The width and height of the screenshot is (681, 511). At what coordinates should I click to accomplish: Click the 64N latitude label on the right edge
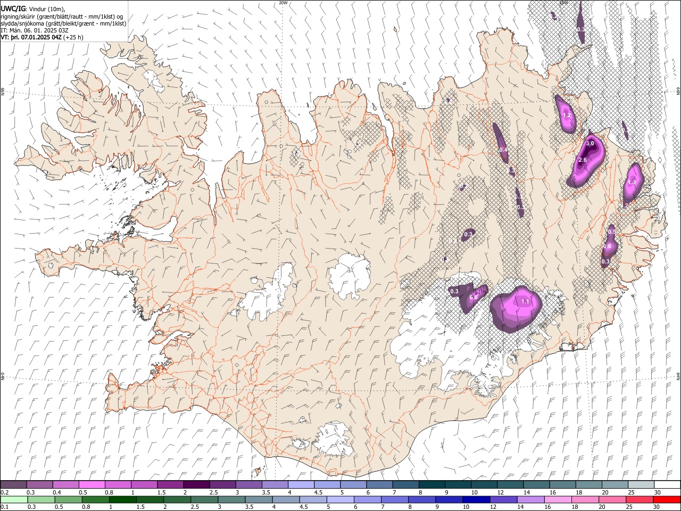coord(678,376)
